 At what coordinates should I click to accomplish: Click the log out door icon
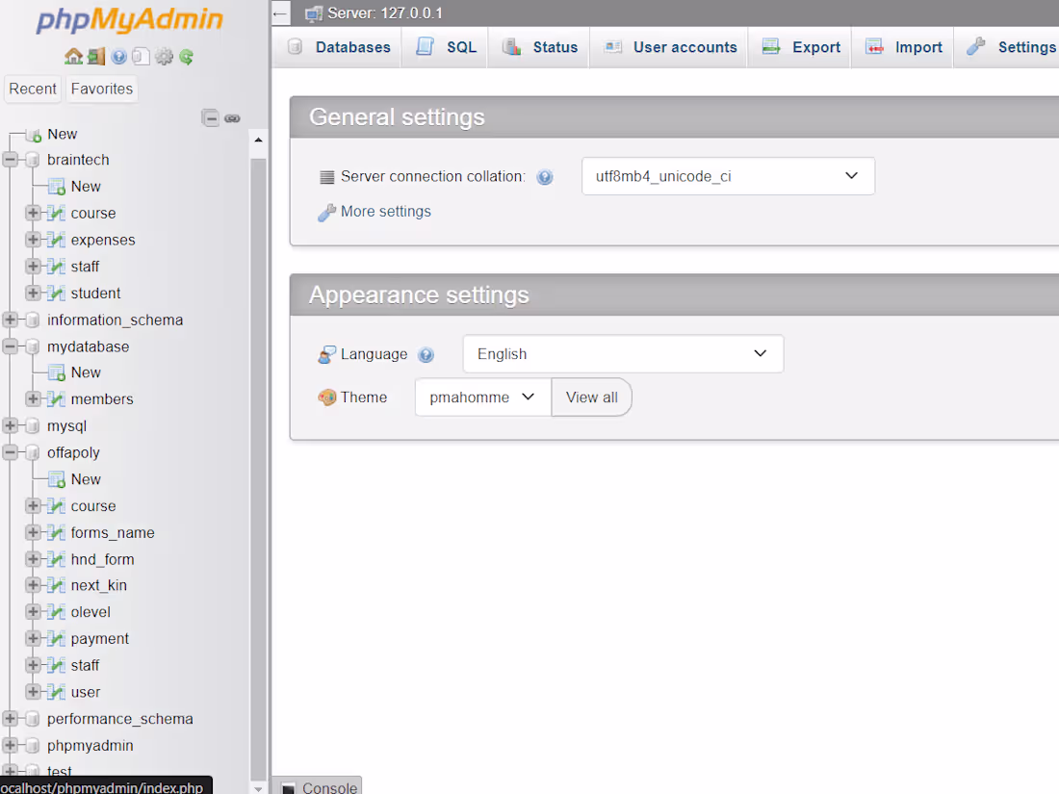pos(96,57)
